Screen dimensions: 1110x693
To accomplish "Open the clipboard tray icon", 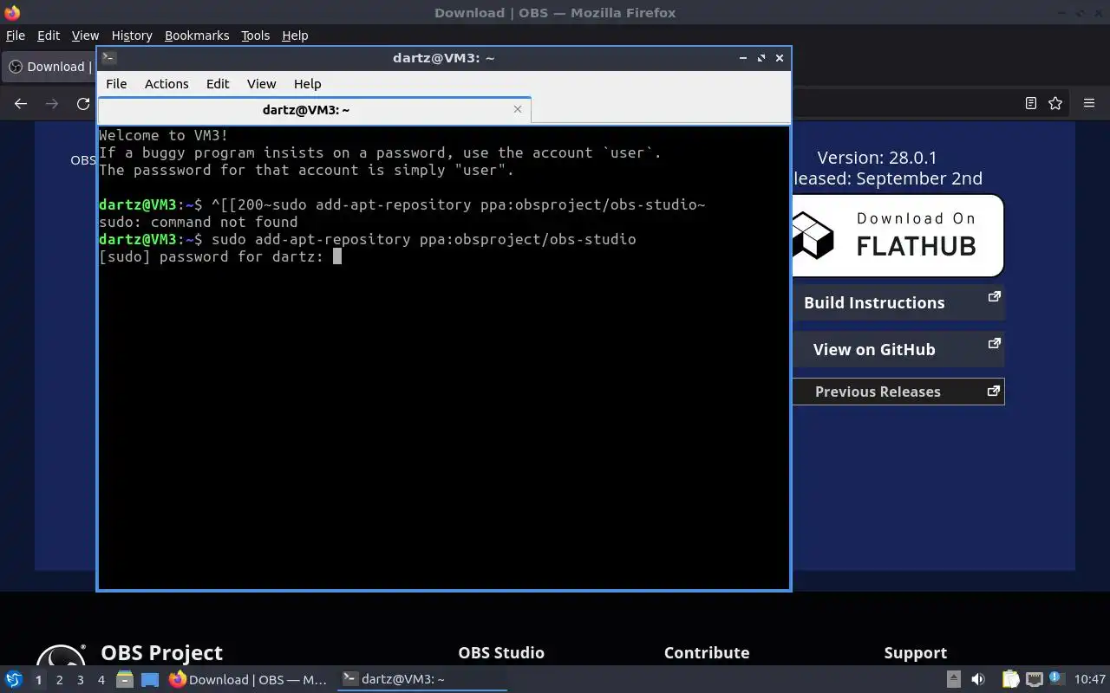I will pyautogui.click(x=1010, y=679).
